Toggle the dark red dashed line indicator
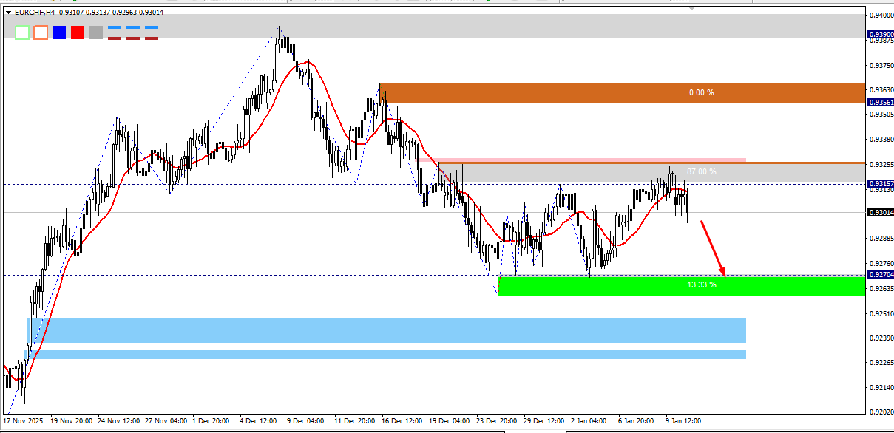The width and height of the screenshot is (894, 433). [x=133, y=38]
